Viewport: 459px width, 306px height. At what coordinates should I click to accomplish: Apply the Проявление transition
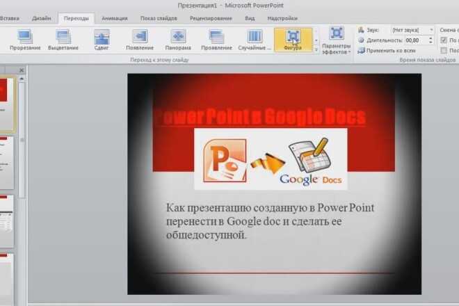coord(216,40)
